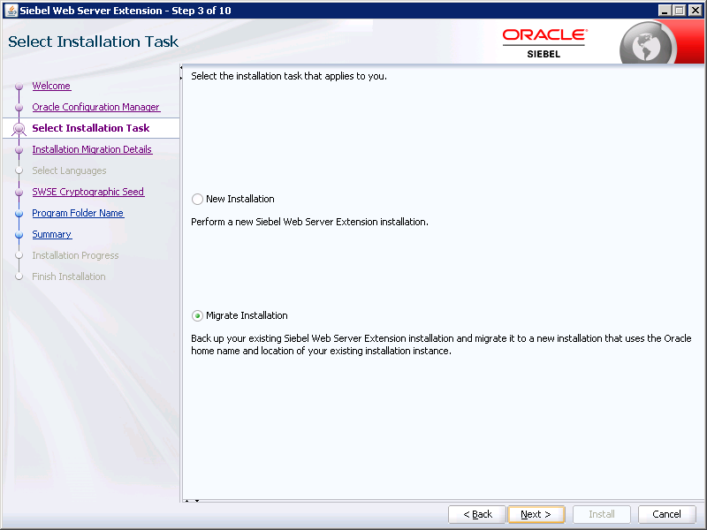Click the Next button

click(x=536, y=514)
